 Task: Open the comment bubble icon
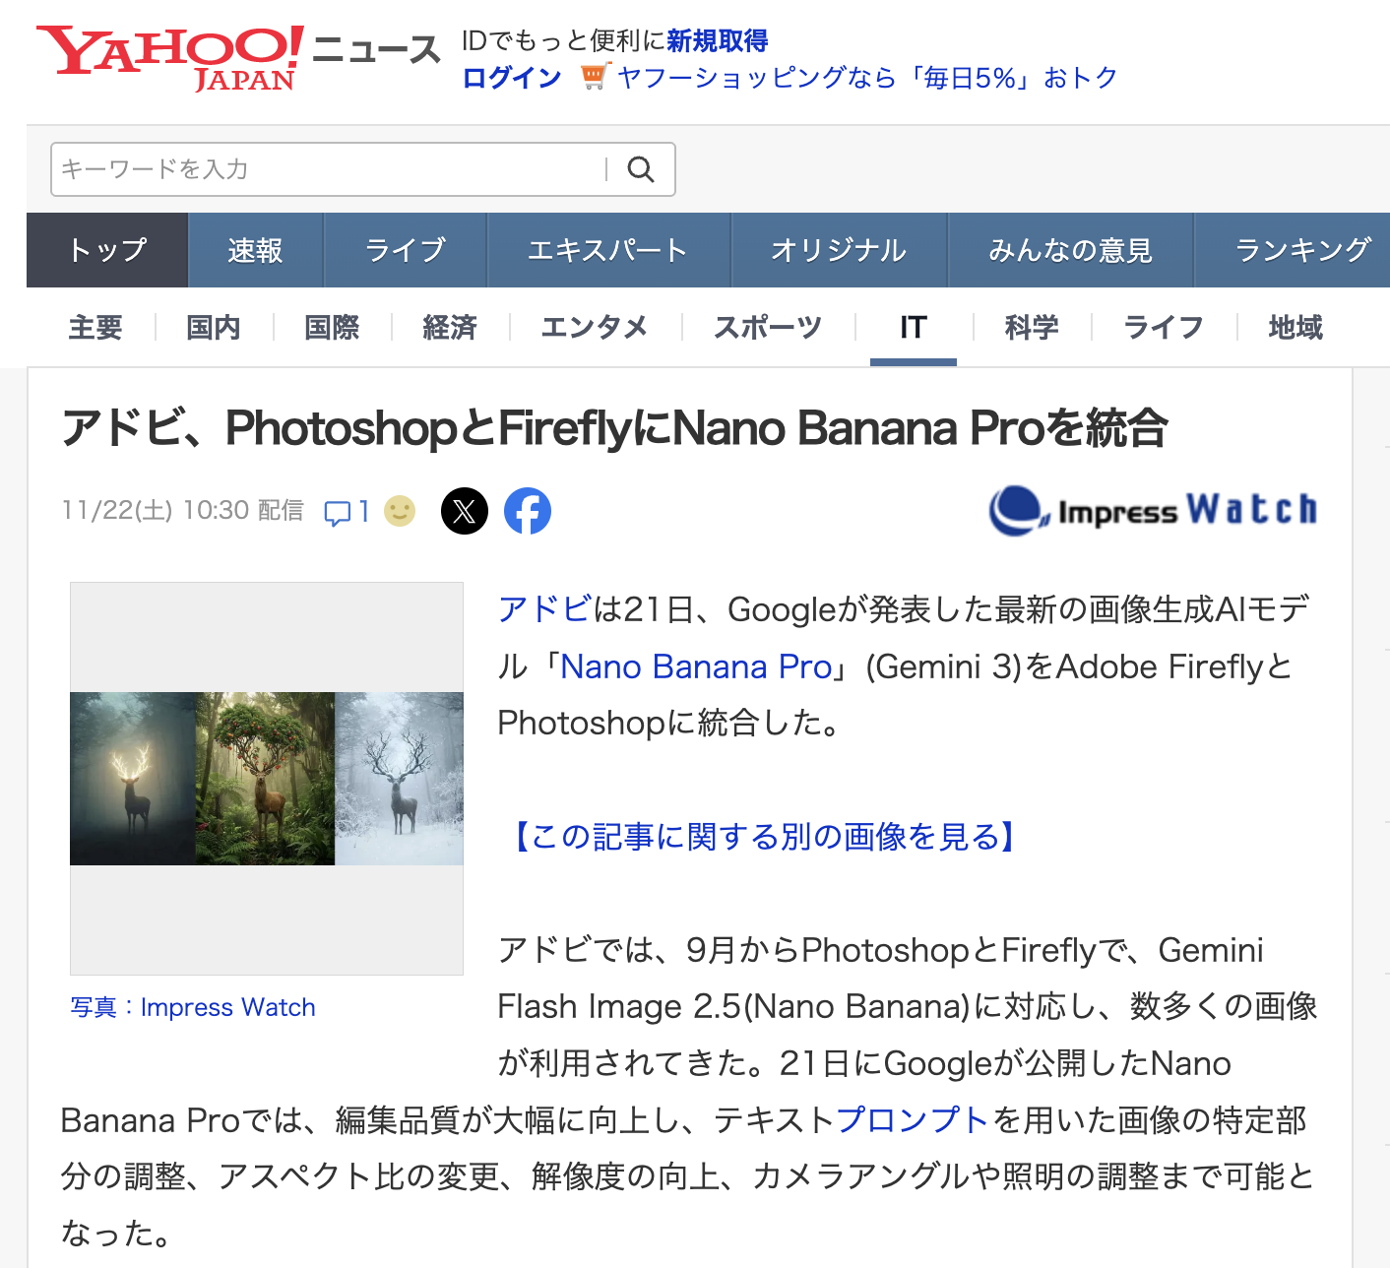pyautogui.click(x=338, y=512)
